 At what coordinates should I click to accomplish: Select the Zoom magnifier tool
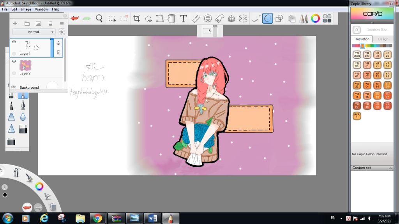pyautogui.click(x=99, y=18)
